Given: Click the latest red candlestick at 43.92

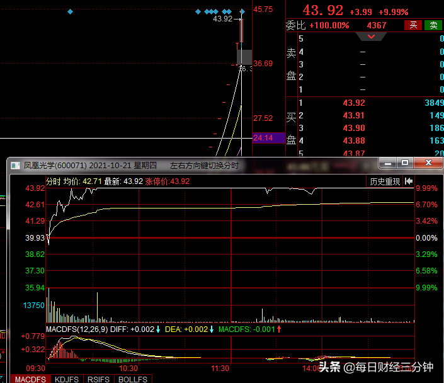Looking at the screenshot, I should (x=242, y=30).
